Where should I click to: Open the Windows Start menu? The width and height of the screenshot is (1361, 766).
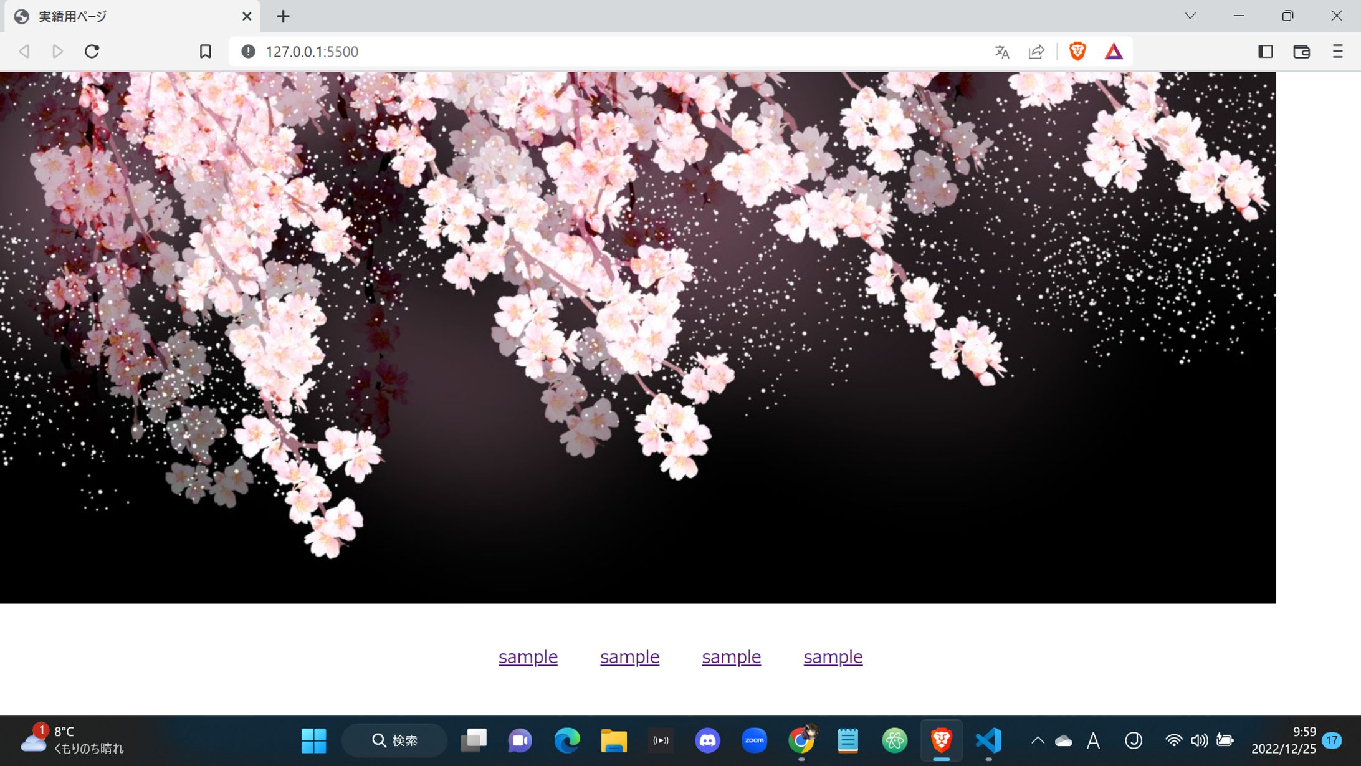coord(313,740)
